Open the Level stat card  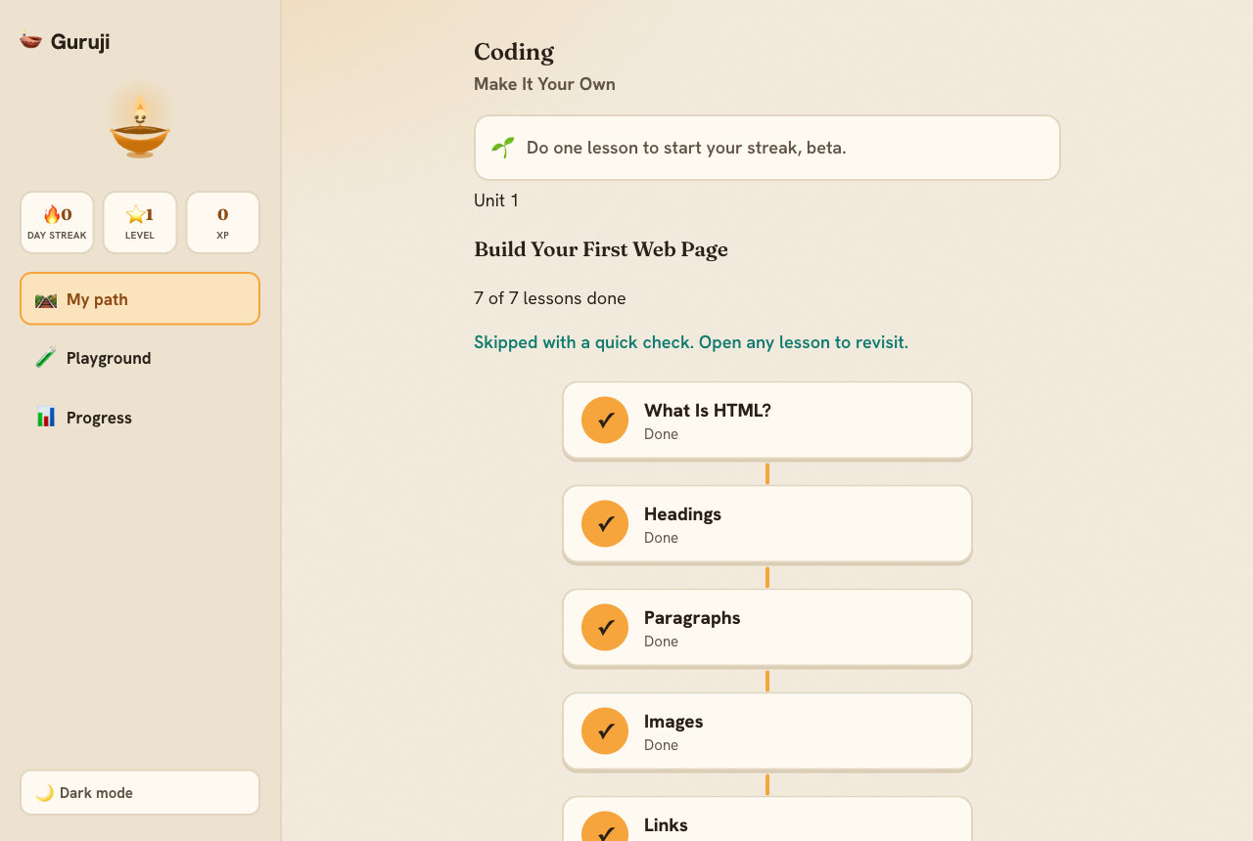pyautogui.click(x=140, y=222)
